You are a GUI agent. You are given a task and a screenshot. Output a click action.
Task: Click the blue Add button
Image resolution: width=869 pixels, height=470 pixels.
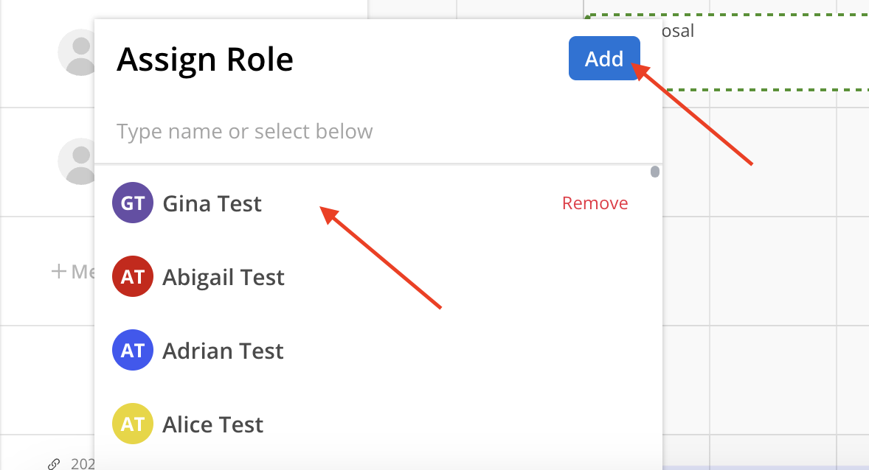(x=604, y=58)
